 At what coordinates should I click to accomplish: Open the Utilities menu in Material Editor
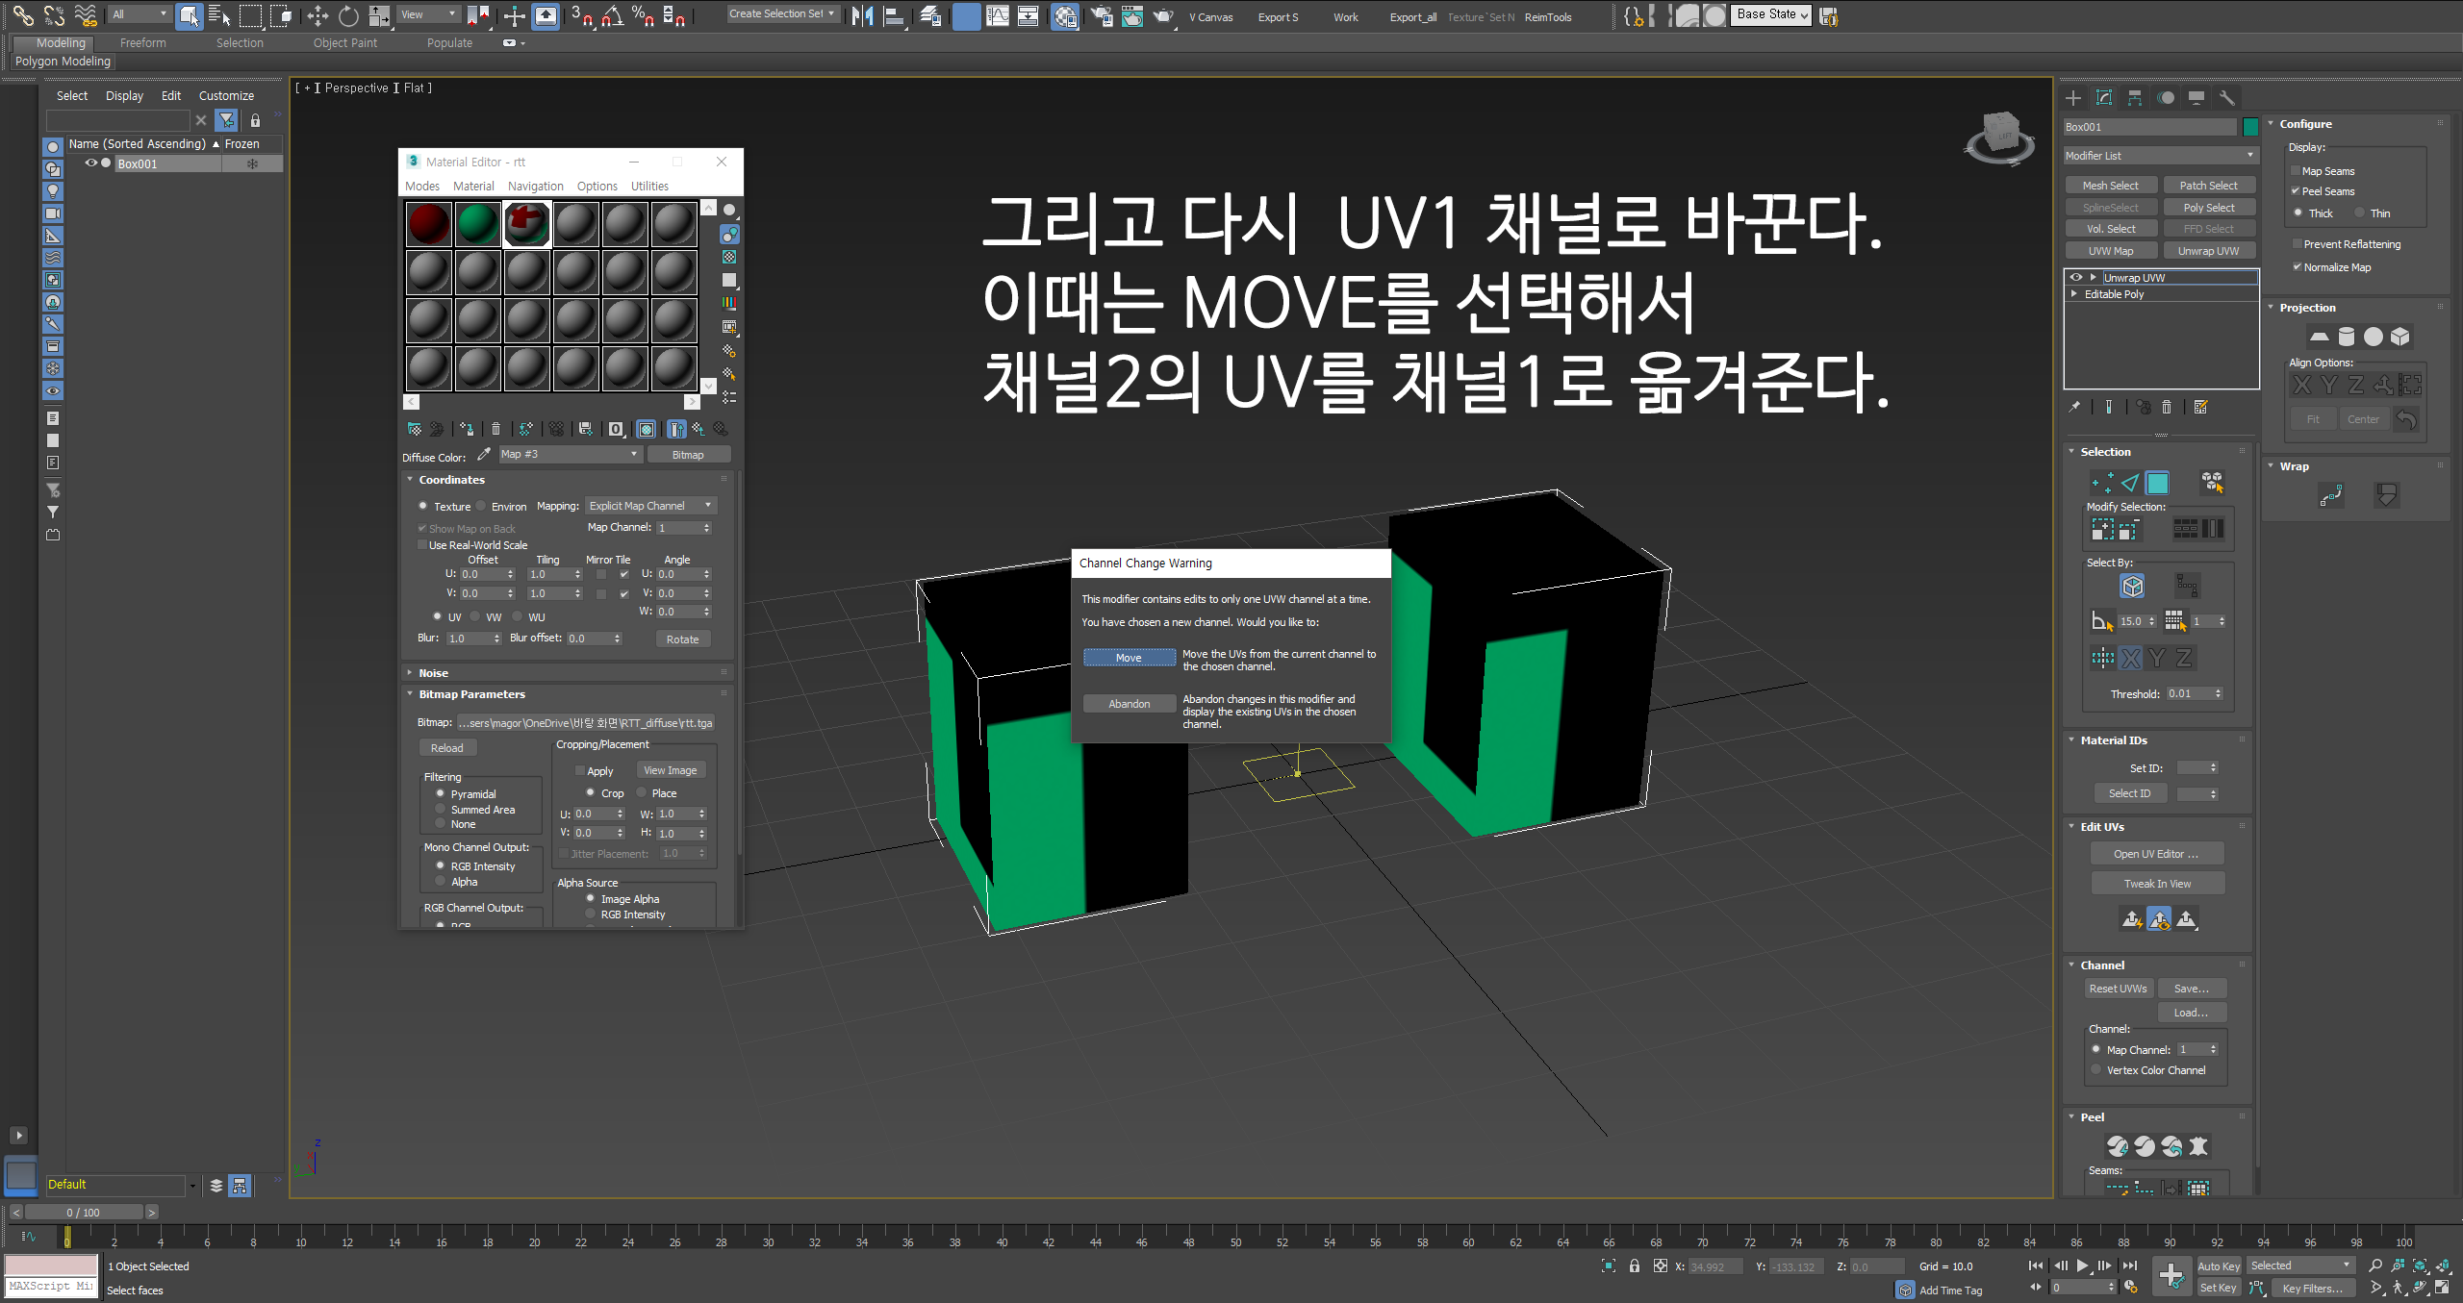pos(649,187)
